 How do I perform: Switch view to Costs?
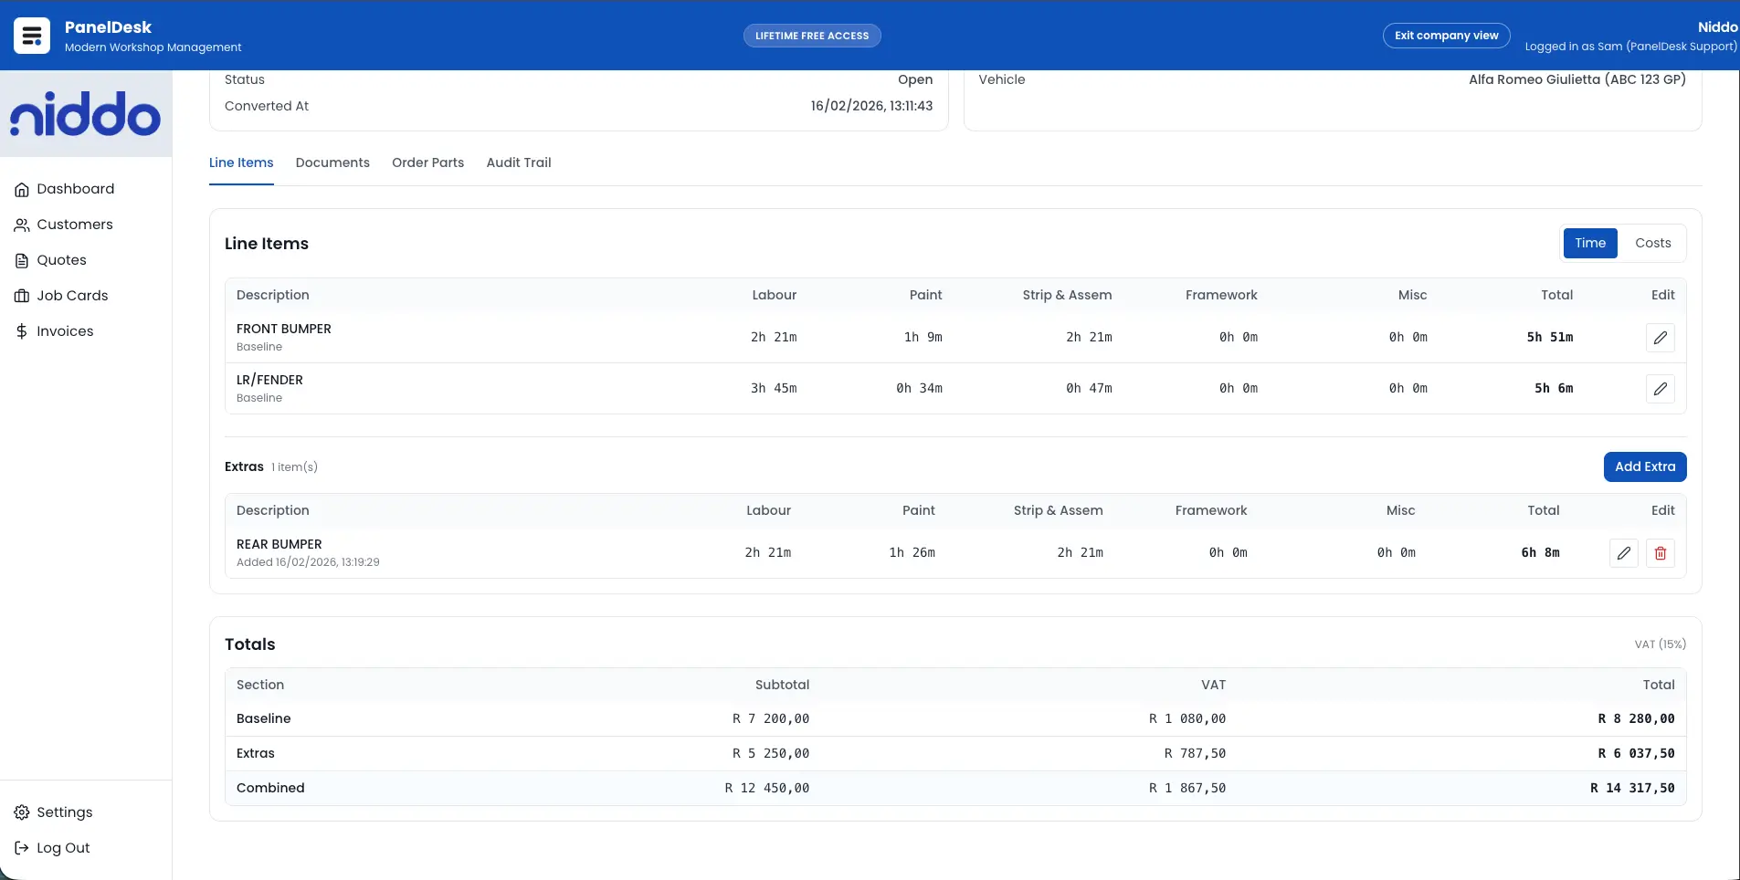pos(1651,243)
